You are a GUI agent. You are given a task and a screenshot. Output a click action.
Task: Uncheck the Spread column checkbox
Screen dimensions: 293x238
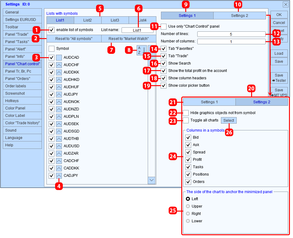tap(188, 152)
